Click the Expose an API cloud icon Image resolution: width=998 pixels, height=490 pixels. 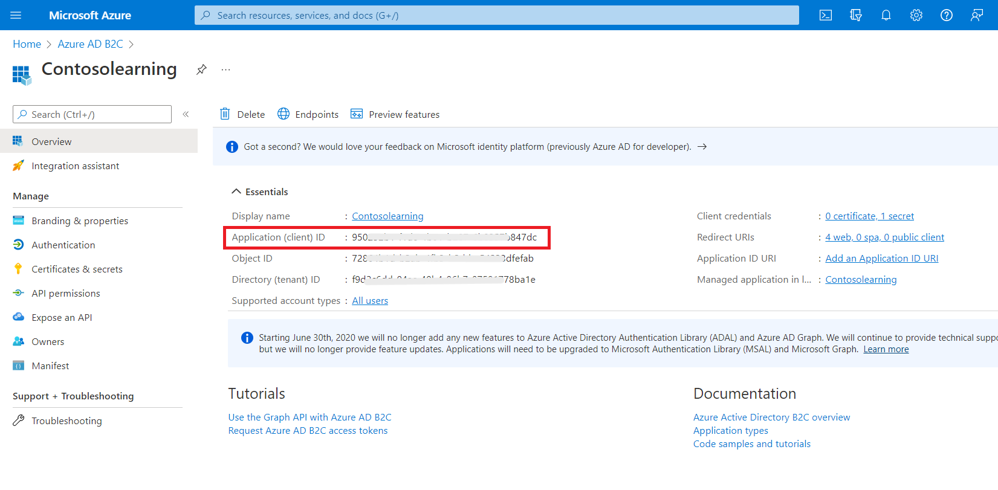[18, 317]
